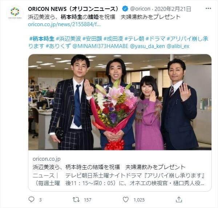Open the article card headline below photo
The image size is (218, 208).
(x=109, y=167)
